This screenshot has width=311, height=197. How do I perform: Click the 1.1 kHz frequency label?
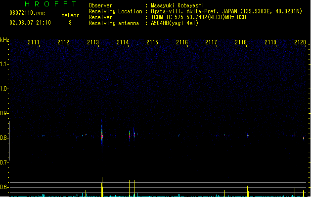pos(4,64)
